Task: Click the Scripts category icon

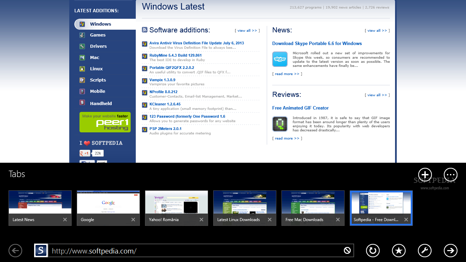Action: 82,80
